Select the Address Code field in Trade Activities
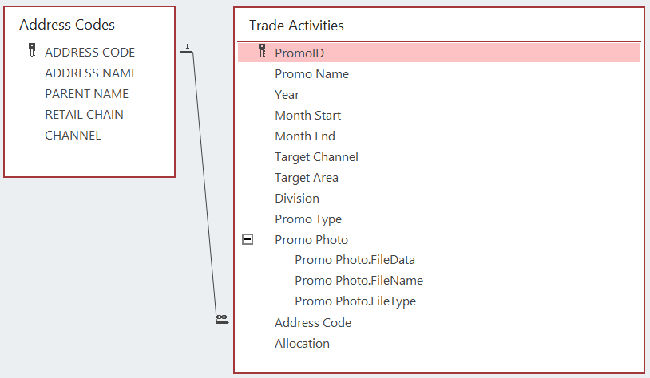The height and width of the screenshot is (378, 650). [312, 323]
